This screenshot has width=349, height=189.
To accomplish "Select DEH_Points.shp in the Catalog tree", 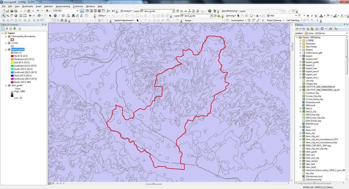I will pos(314,121).
